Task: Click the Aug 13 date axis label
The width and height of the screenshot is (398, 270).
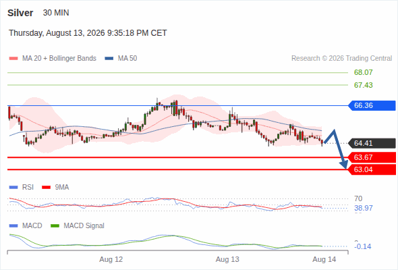Action: coord(227,259)
